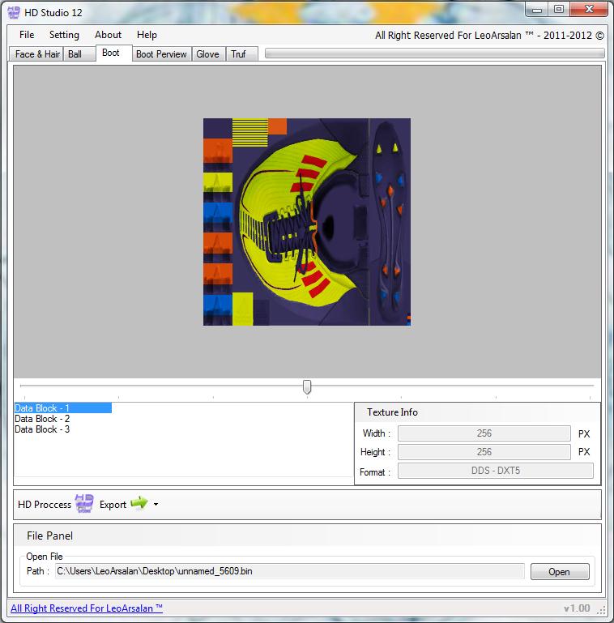The width and height of the screenshot is (614, 623).
Task: Switch to the Face & Hair tab
Action: pos(37,54)
